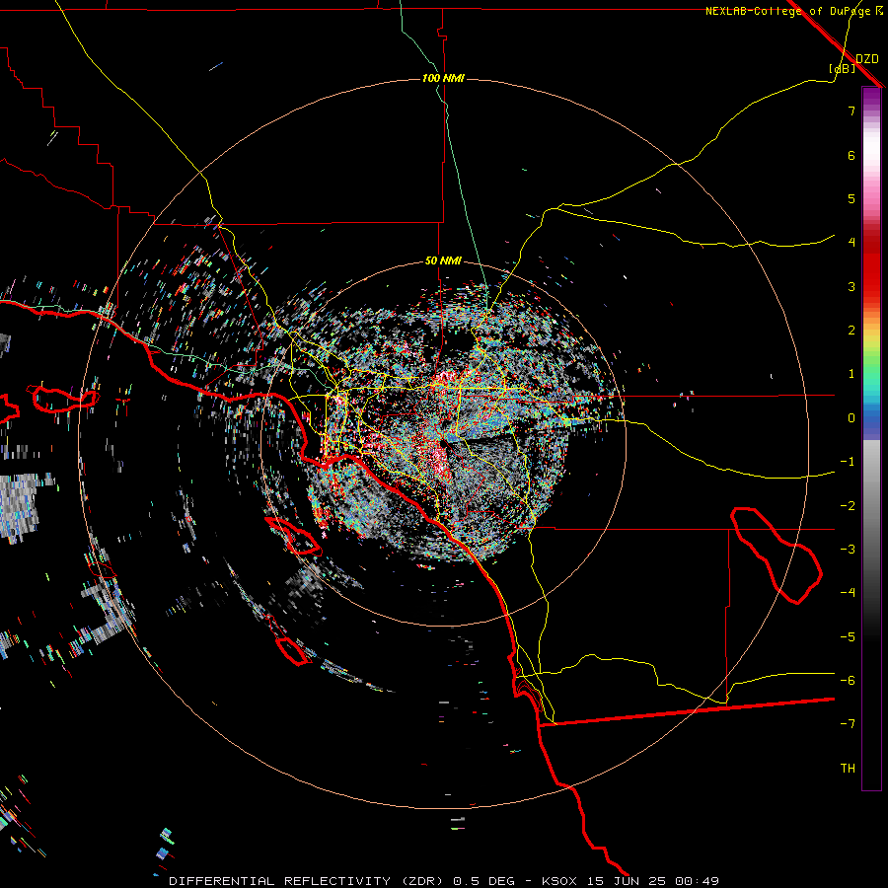
Task: Click the color scale value -3
Action: click(x=848, y=550)
